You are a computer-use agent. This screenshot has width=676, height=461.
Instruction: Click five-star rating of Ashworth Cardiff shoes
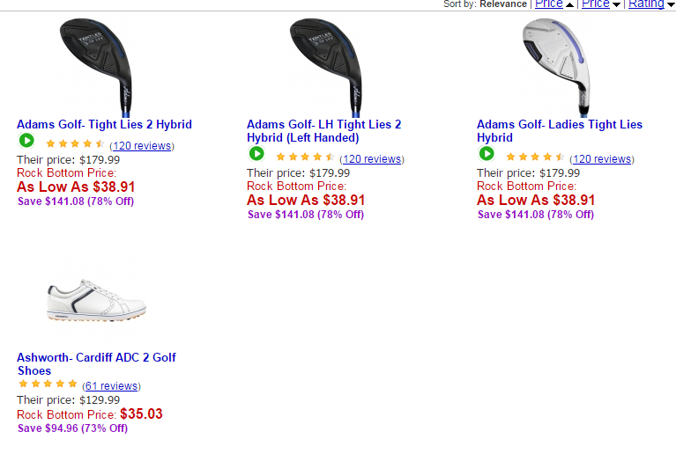[x=48, y=384]
